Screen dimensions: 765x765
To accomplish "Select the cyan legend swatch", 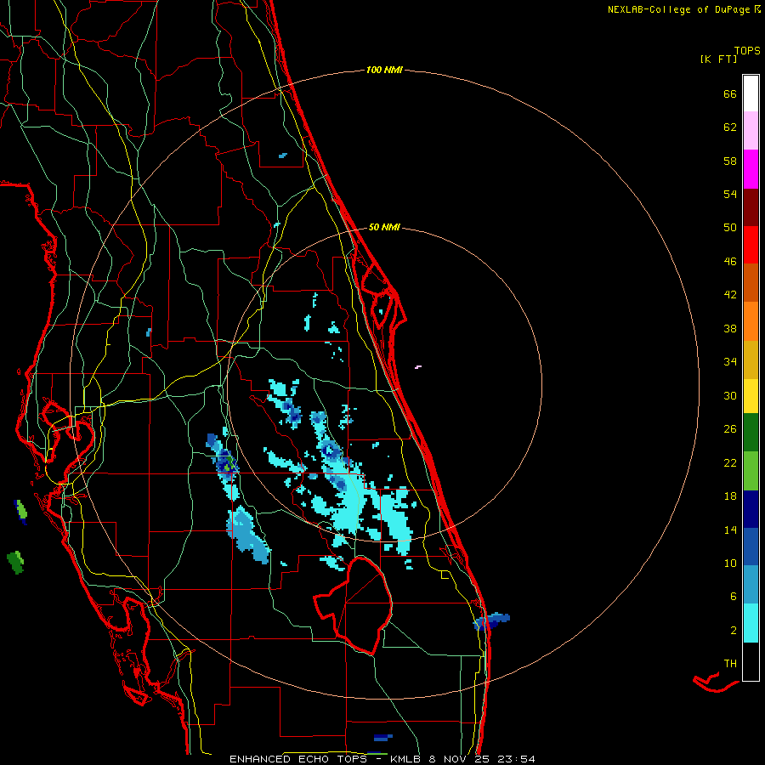I will coord(751,623).
